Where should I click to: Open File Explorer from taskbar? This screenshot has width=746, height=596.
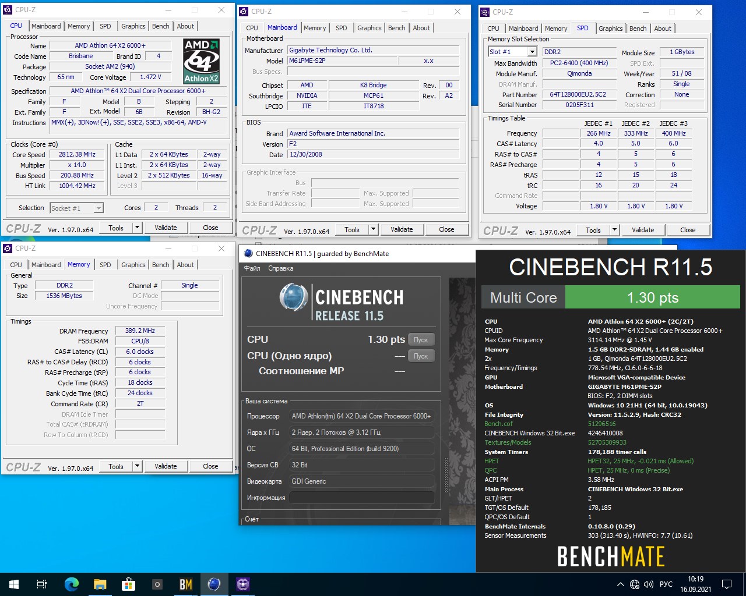click(x=100, y=584)
